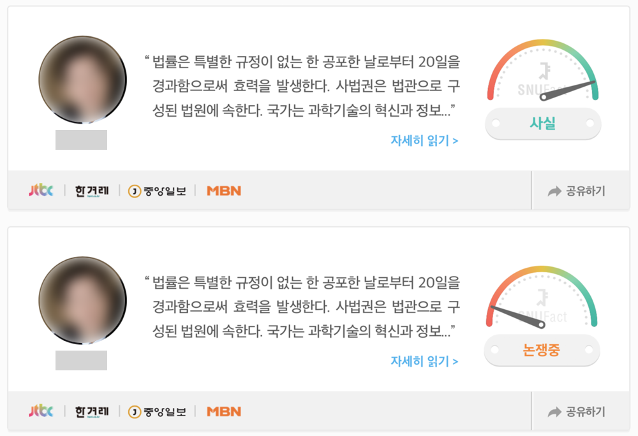Select the blurred profile photo in the second card
The width and height of the screenshot is (638, 436).
[82, 300]
